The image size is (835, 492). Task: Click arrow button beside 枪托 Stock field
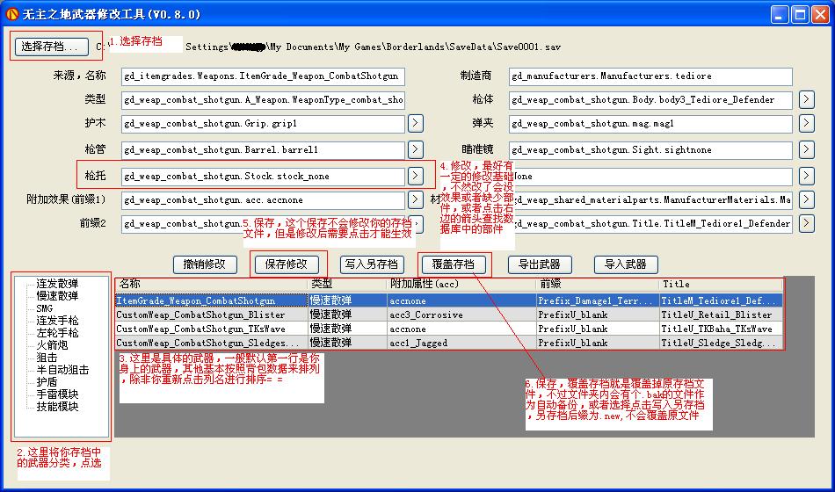pyautogui.click(x=416, y=176)
